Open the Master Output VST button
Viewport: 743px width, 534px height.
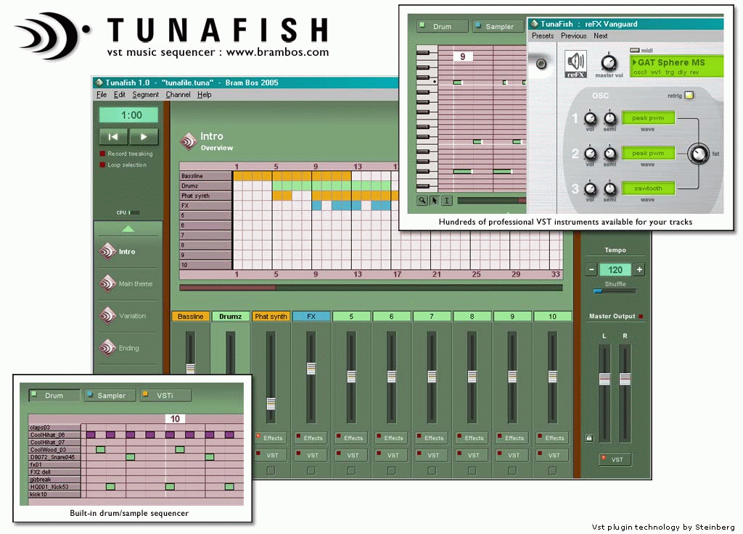[x=615, y=459]
